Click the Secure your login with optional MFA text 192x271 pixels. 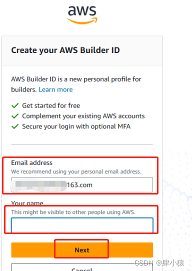point(76,126)
